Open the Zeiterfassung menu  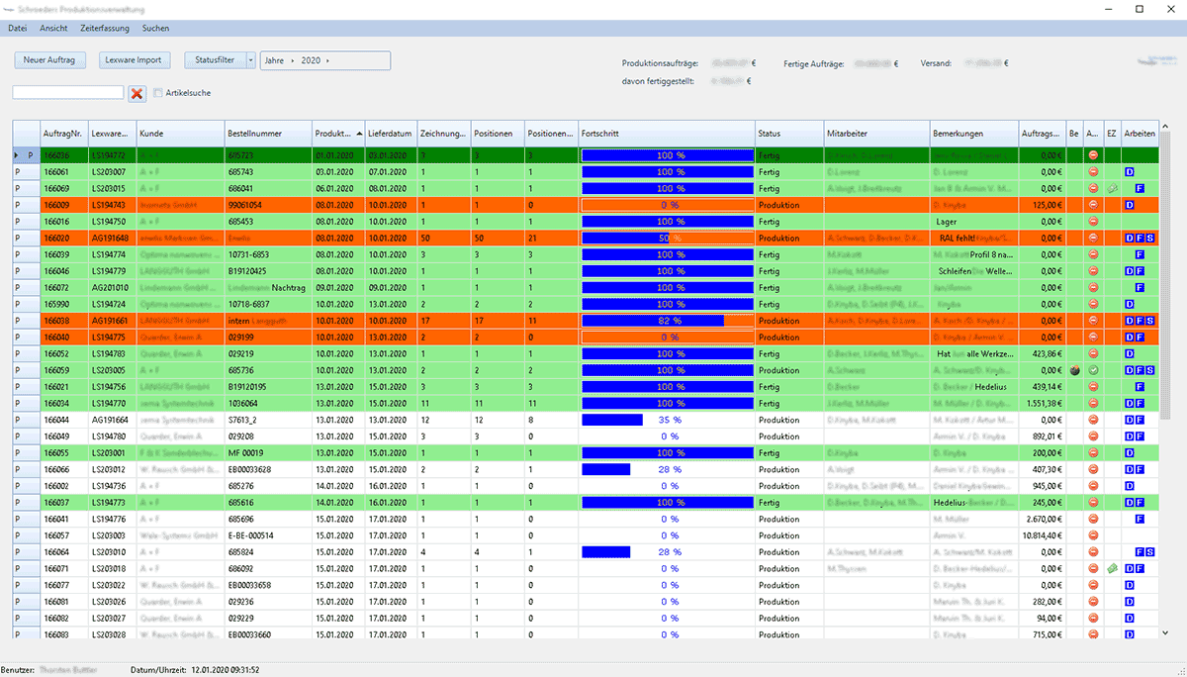pos(104,29)
